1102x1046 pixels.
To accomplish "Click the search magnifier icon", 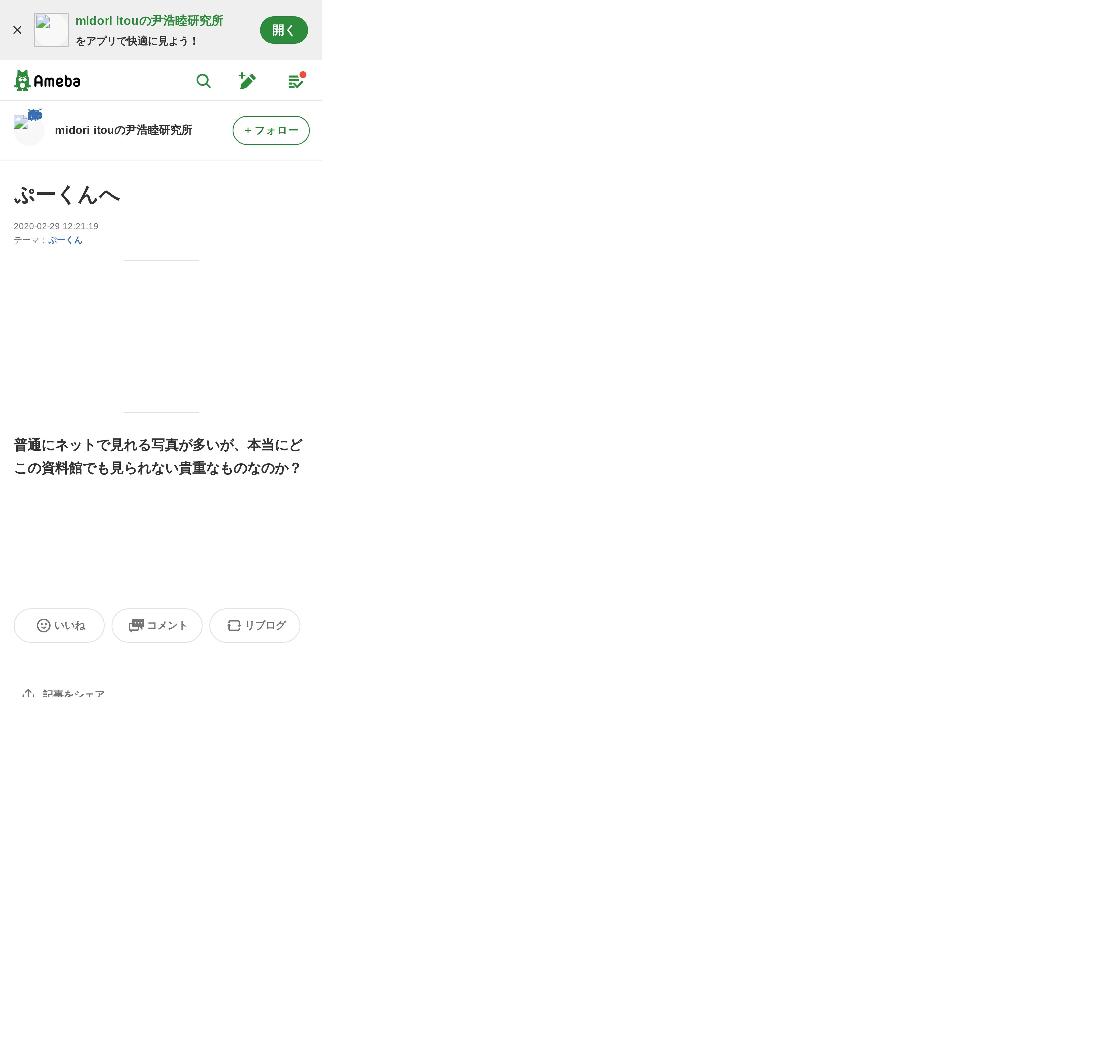I will click(x=204, y=82).
